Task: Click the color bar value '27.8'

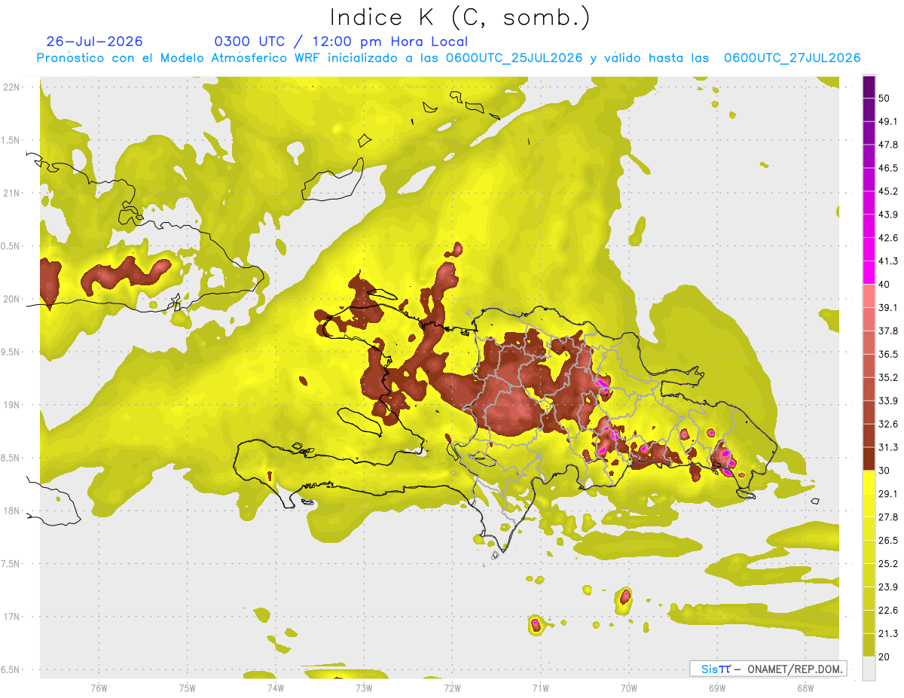Action: coord(888,517)
